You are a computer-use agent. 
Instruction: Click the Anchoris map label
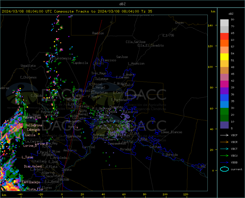point(70,150)
